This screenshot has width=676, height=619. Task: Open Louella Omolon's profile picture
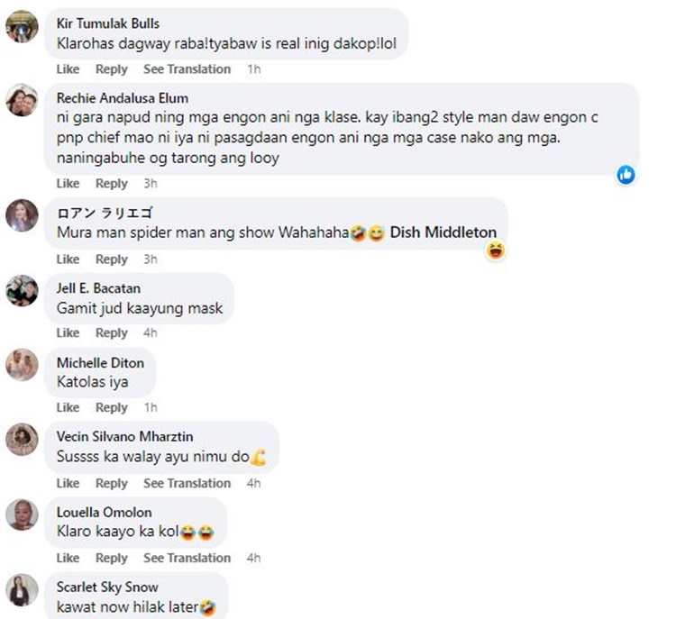point(22,514)
